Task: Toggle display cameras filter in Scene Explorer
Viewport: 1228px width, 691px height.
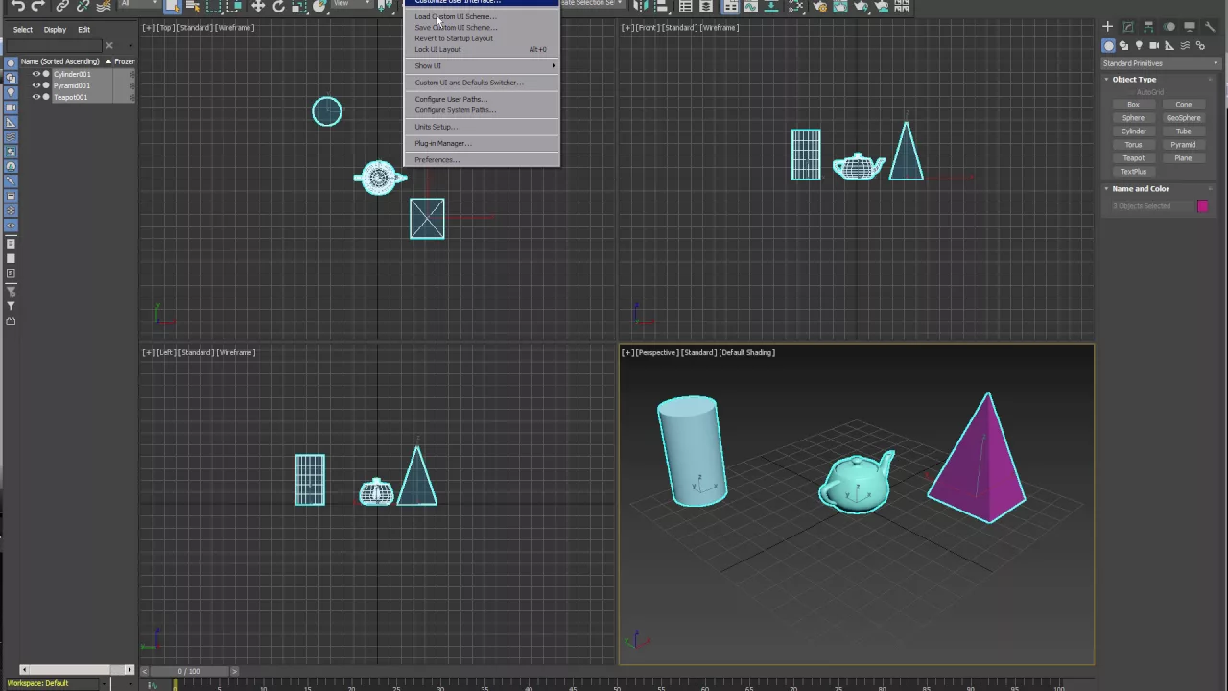Action: (11, 107)
